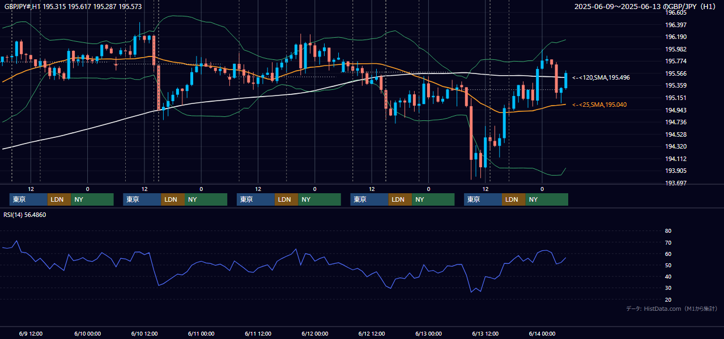Image resolution: width=724 pixels, height=339 pixels.
Task: Select the 2025-06-09〜2025-06-13 GBP/JPY (H1) title
Action: [x=645, y=6]
